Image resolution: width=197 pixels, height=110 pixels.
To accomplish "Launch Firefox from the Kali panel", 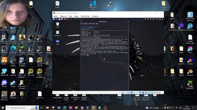I will pos(65,19).
